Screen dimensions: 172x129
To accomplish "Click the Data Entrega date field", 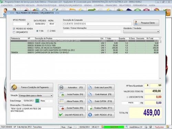I will (29, 101).
